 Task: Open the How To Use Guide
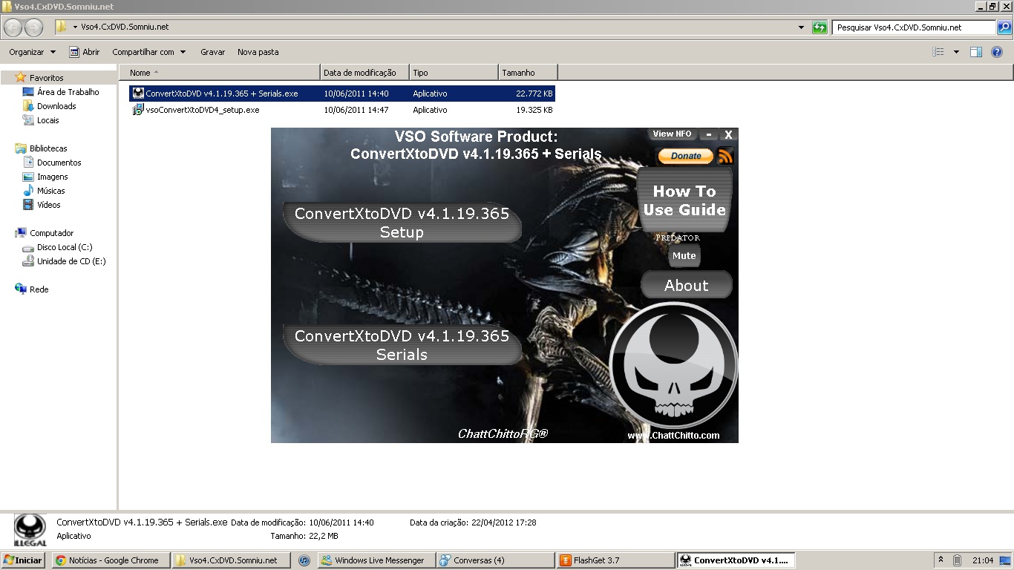[684, 200]
